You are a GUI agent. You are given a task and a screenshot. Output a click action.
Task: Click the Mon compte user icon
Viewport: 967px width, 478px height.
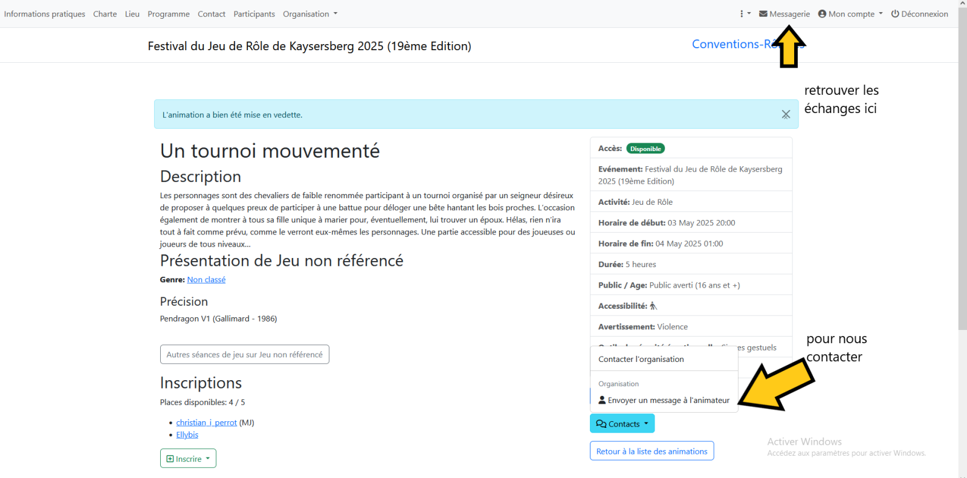coord(822,14)
